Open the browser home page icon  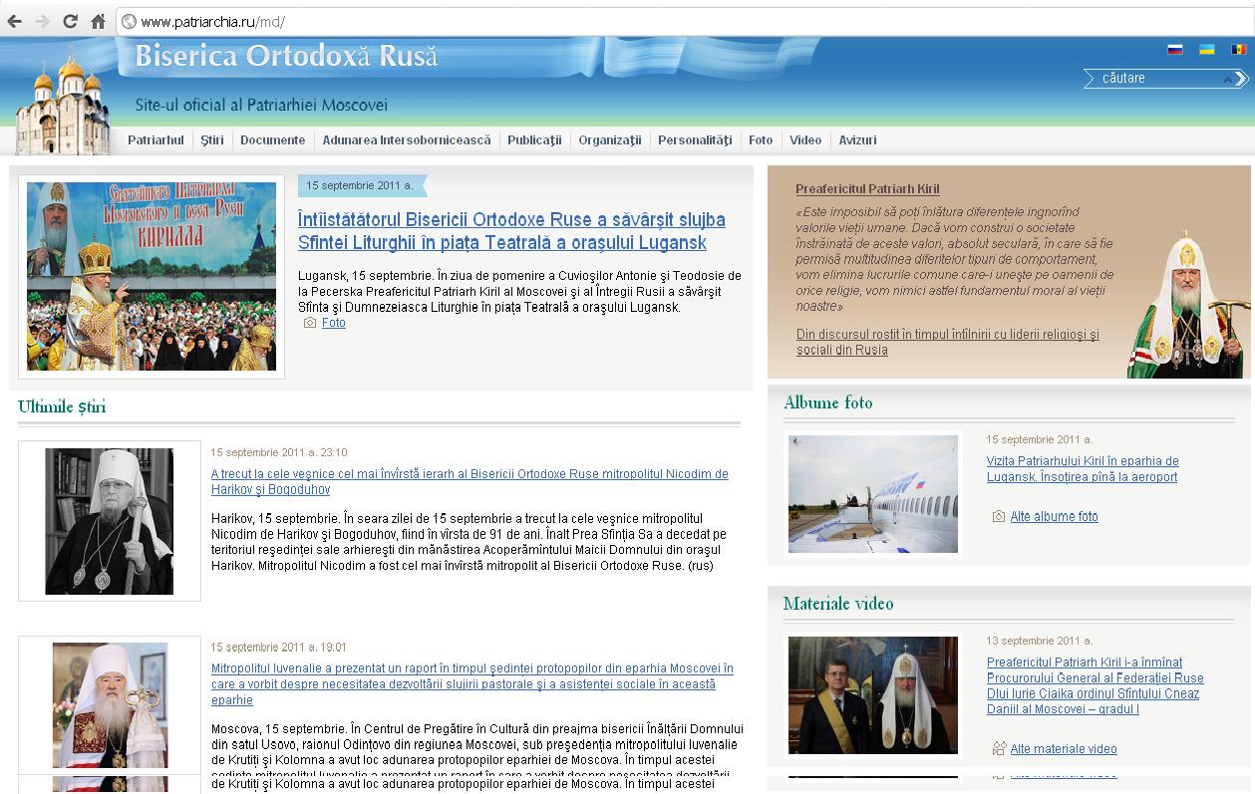[98, 21]
